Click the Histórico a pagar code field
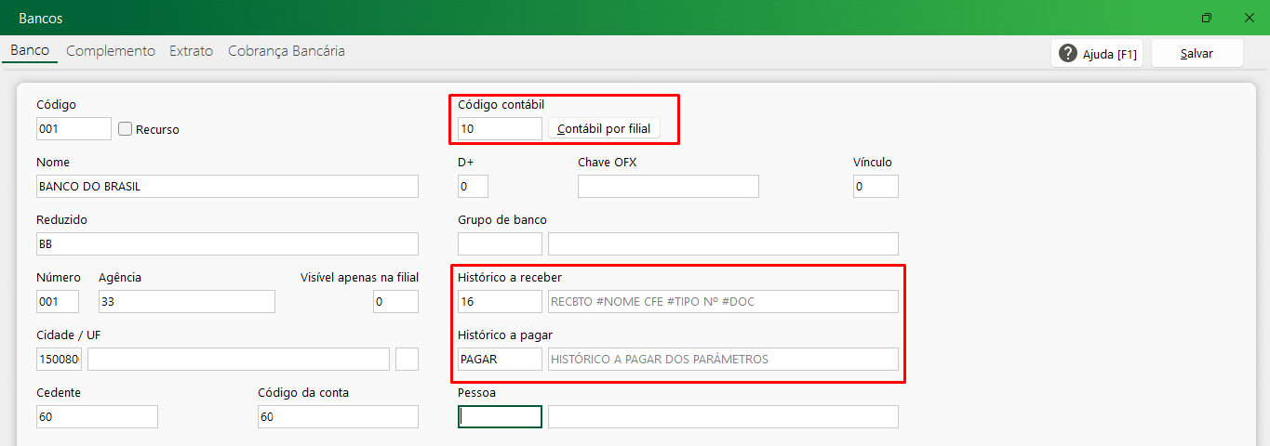 (x=500, y=359)
